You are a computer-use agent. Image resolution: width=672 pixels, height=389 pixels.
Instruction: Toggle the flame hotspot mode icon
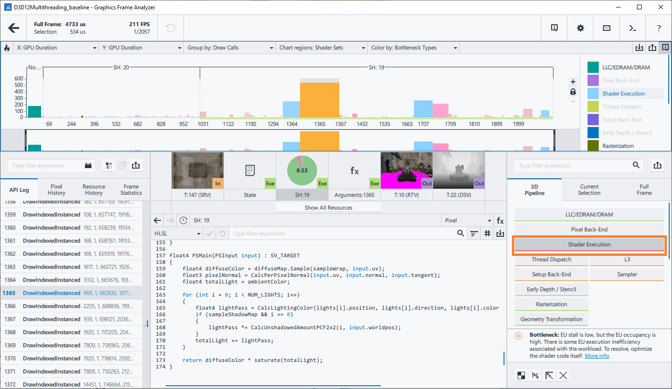pos(7,48)
